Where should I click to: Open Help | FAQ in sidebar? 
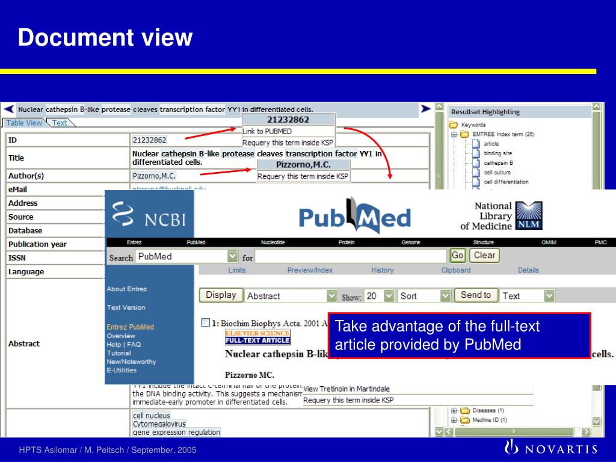124,345
